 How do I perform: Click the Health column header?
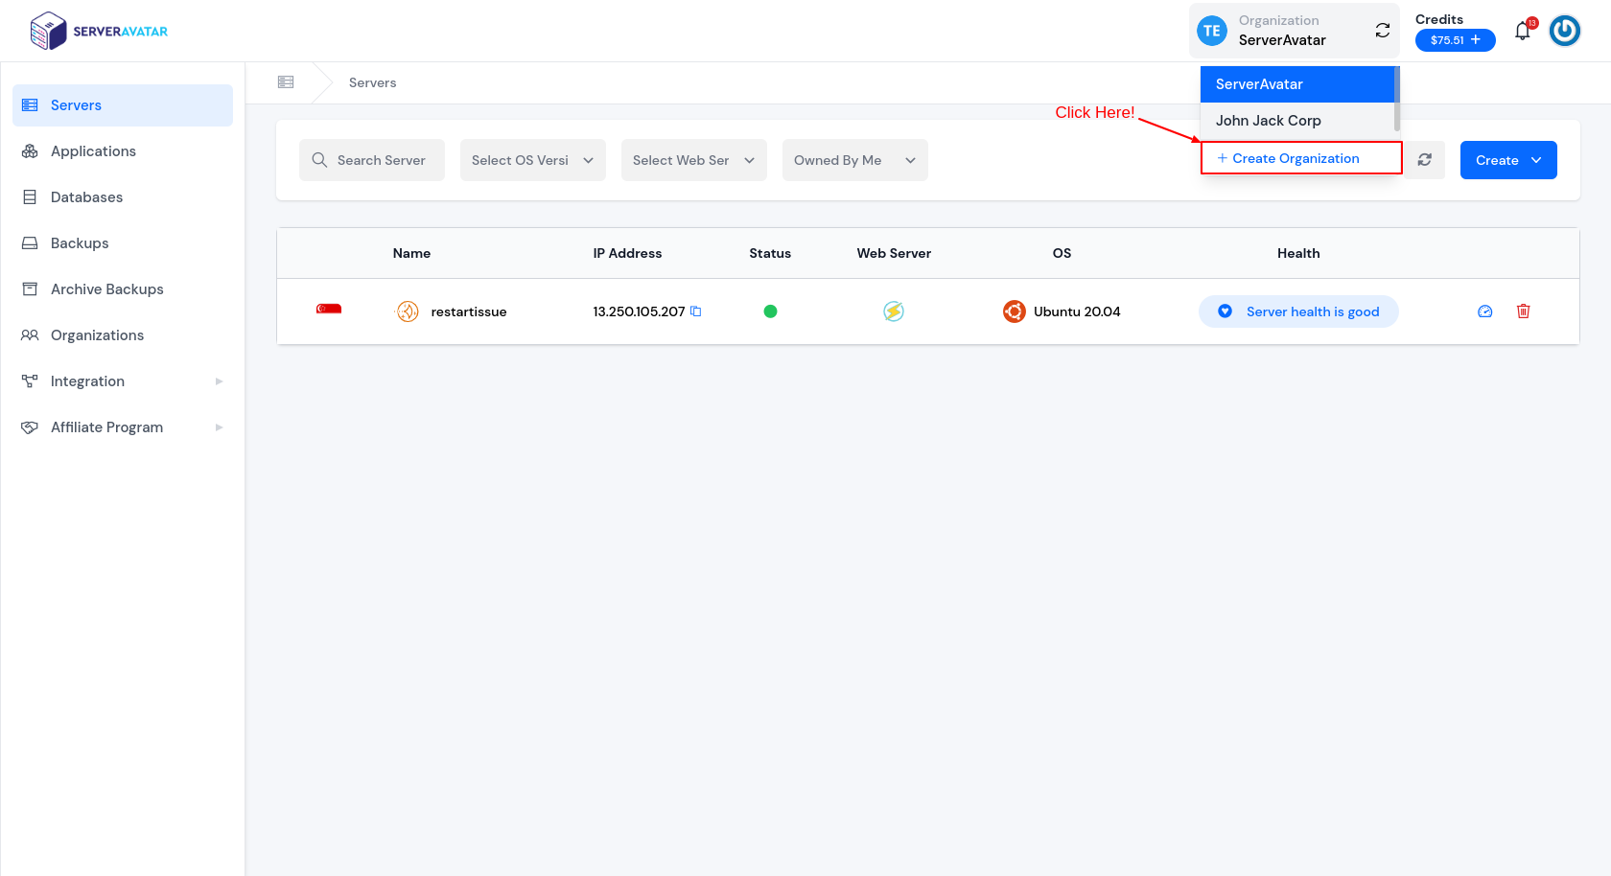point(1298,253)
